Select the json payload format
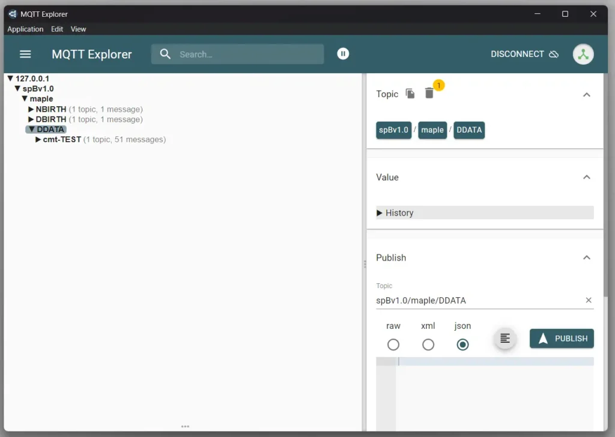Viewport: 615px width, 437px height. coord(462,345)
